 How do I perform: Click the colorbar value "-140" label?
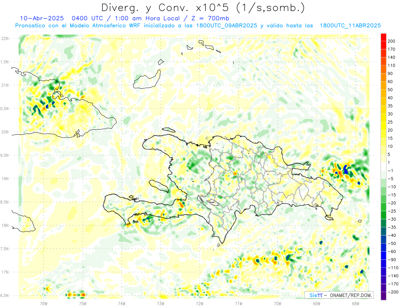click(392, 276)
